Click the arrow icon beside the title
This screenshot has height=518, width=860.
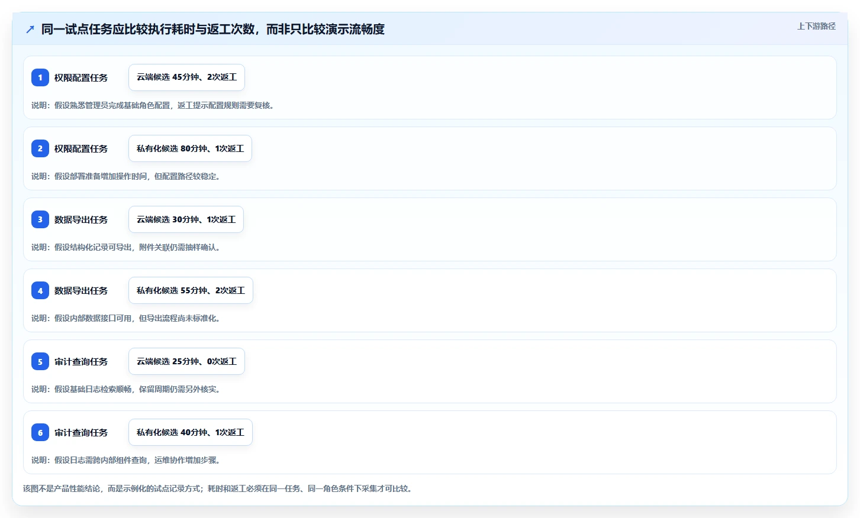[x=30, y=29]
